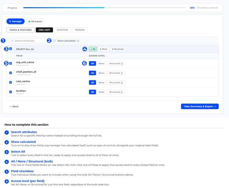Image resolution: width=229 pixels, height=188 pixels.
Task: Click the review progress bar
Action: (x=105, y=8)
